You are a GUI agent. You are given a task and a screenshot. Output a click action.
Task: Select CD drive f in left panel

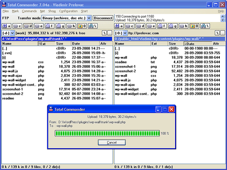tap(49, 26)
